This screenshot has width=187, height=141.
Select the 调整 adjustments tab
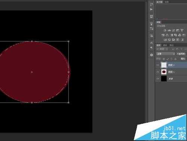pyautogui.click(x=159, y=22)
